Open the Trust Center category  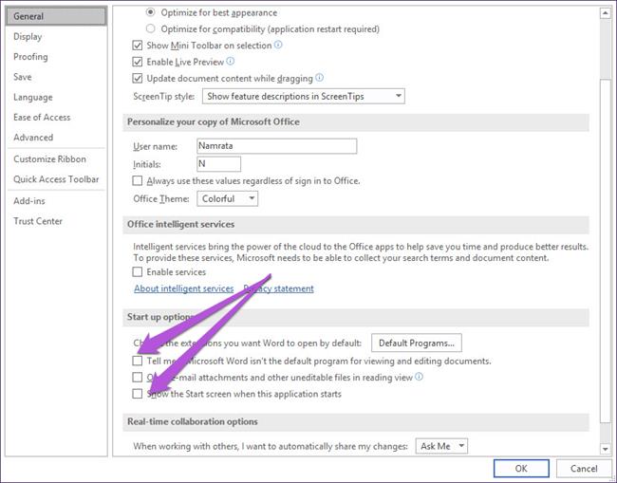56,221
